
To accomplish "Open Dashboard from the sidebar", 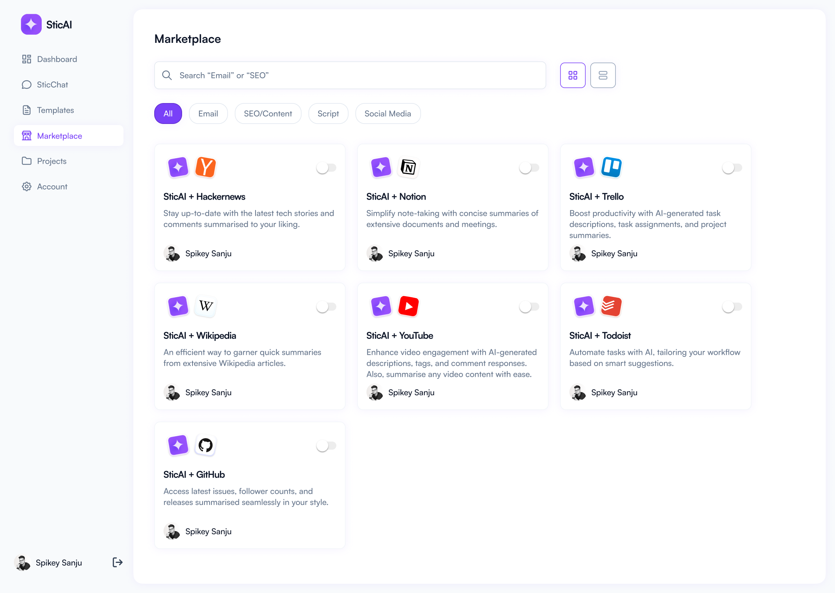I will [57, 59].
